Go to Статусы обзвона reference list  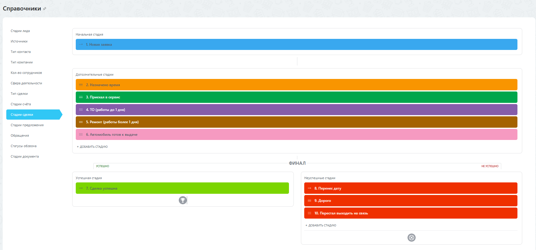pyautogui.click(x=24, y=146)
